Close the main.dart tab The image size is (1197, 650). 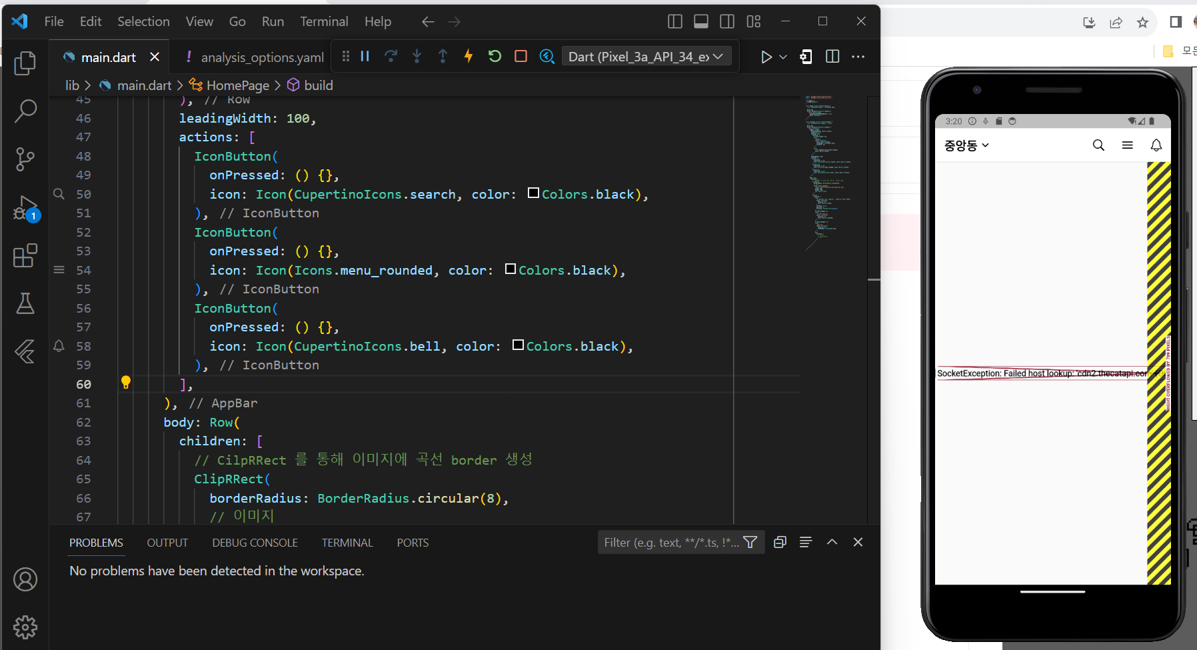click(155, 57)
